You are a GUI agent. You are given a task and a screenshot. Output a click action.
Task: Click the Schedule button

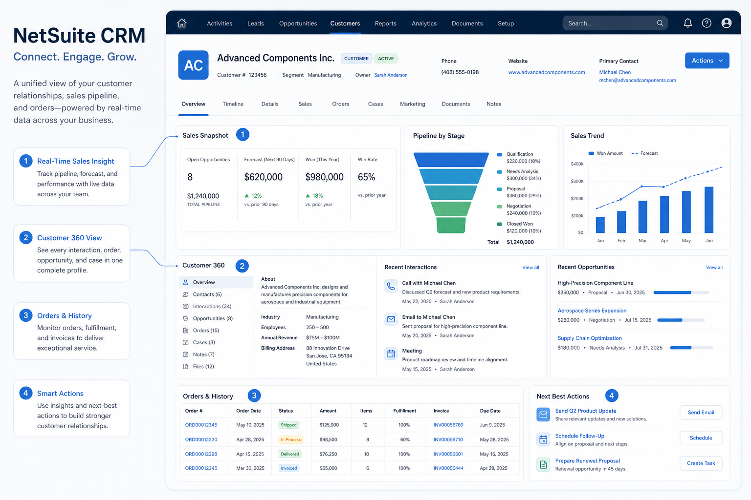pos(701,438)
